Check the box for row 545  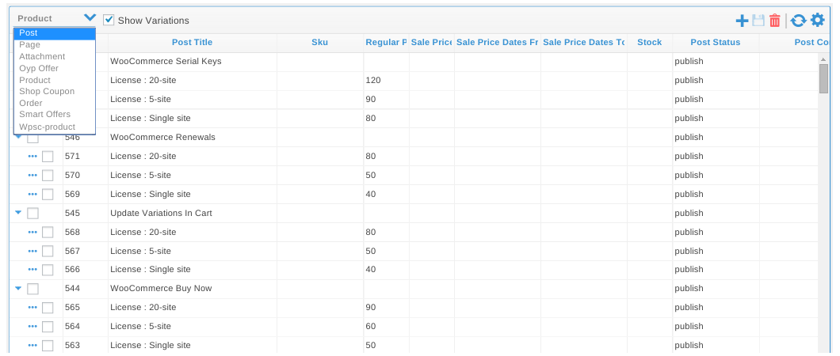pos(32,214)
